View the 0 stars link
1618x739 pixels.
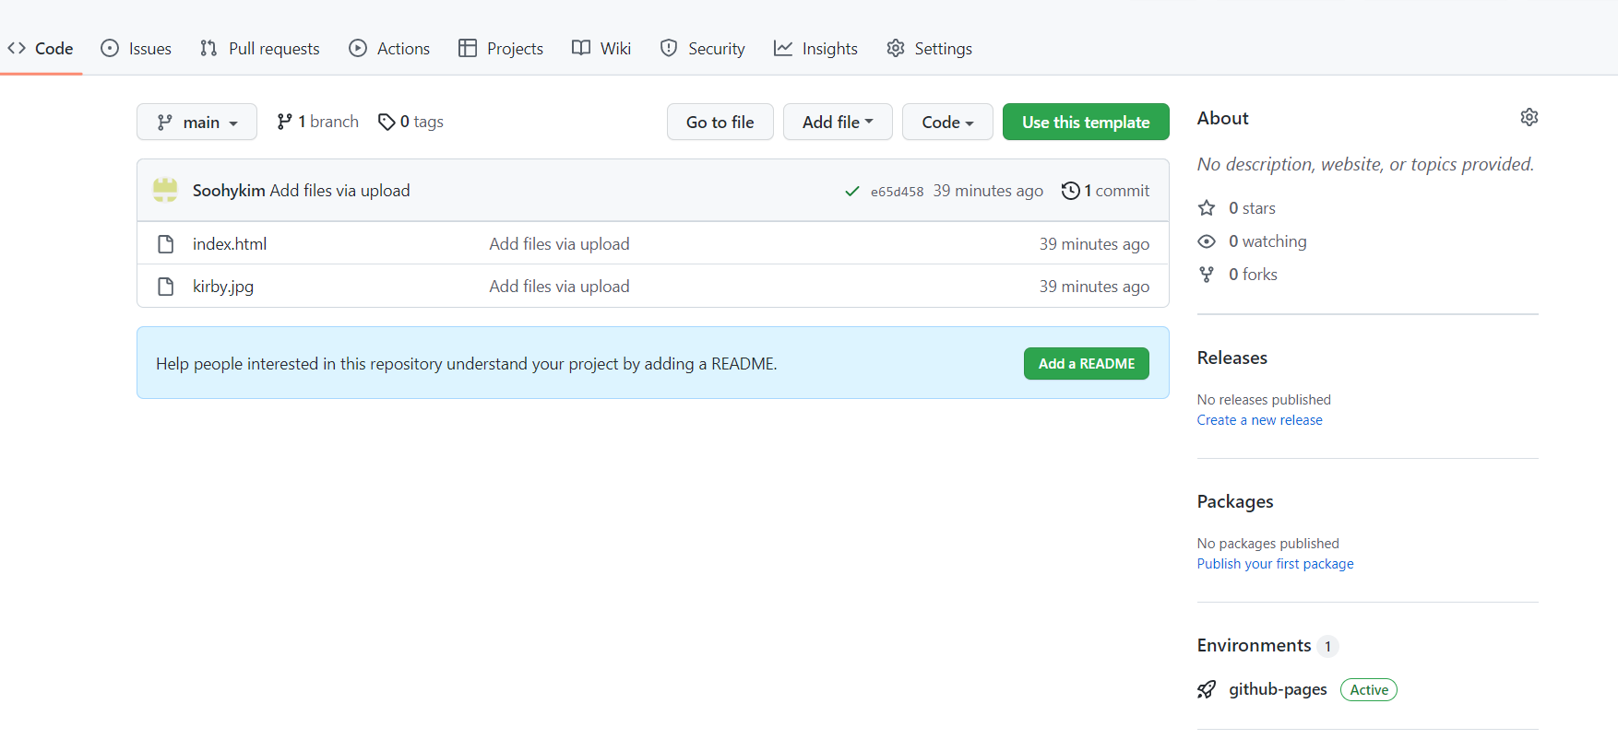1252,208
